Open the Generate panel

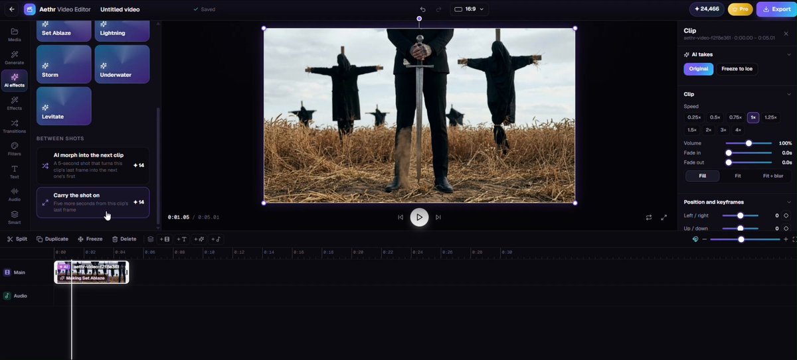tap(15, 58)
